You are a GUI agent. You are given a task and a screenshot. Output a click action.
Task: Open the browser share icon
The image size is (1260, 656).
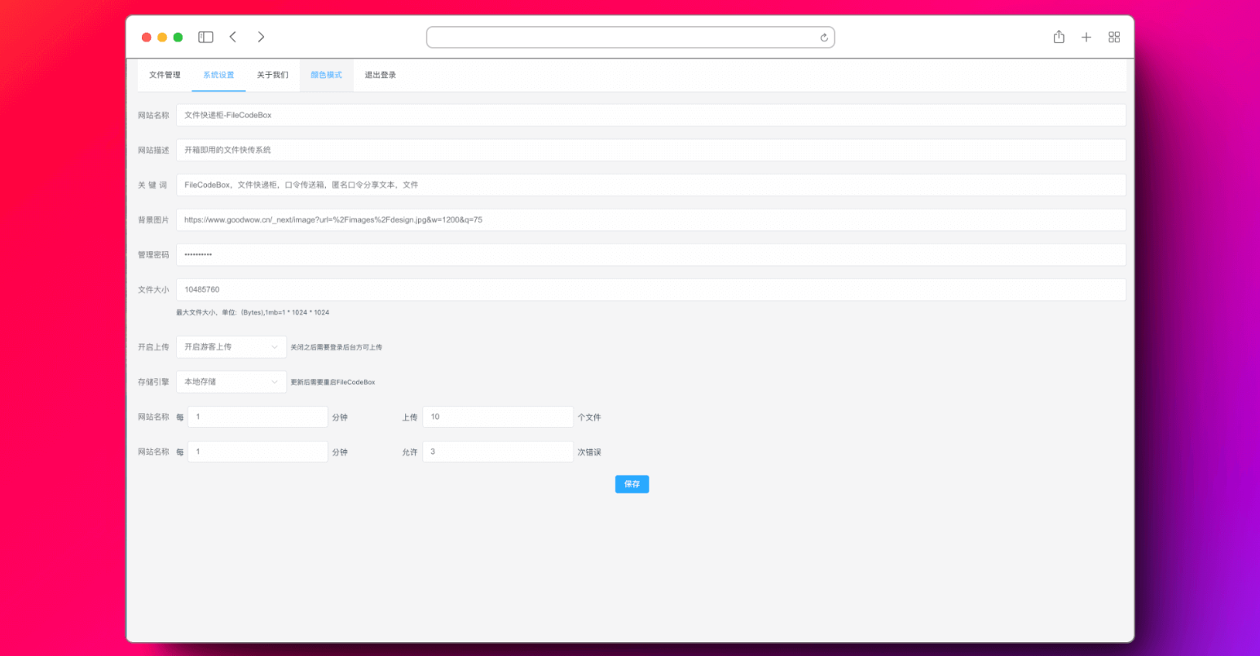[x=1059, y=37]
